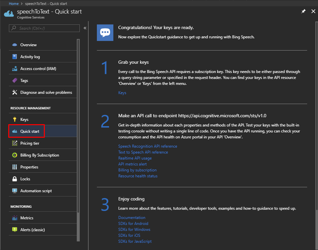The height and width of the screenshot is (250, 318).
Task: Open Diagnose and solve problems
Action: click(46, 92)
